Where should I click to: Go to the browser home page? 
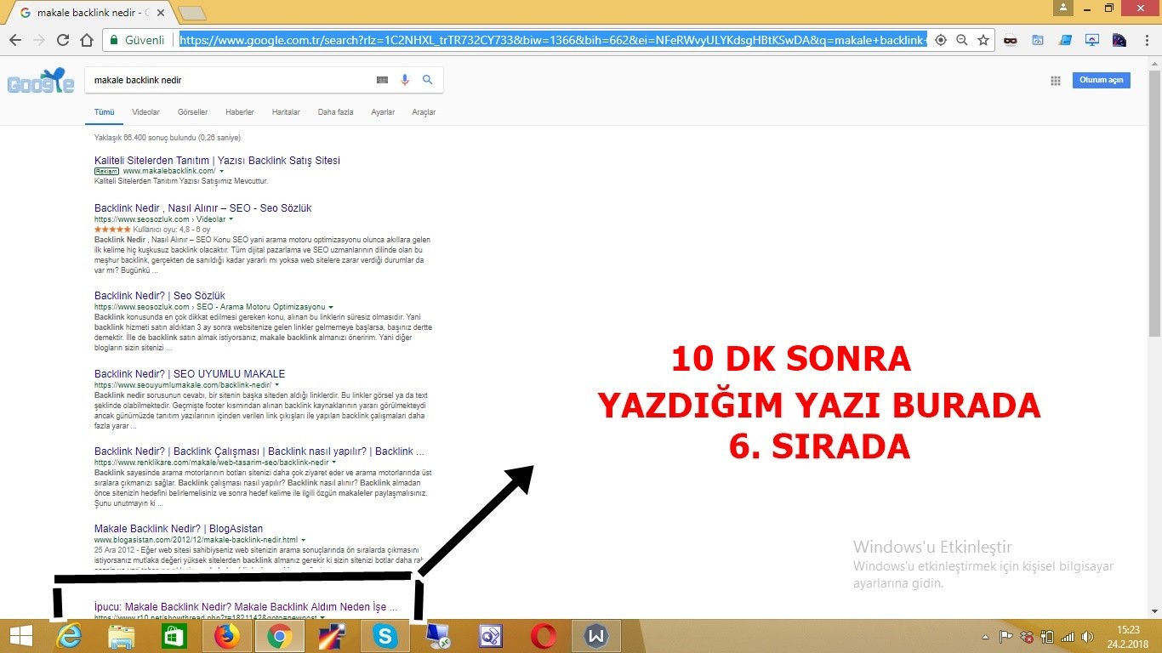tap(86, 40)
